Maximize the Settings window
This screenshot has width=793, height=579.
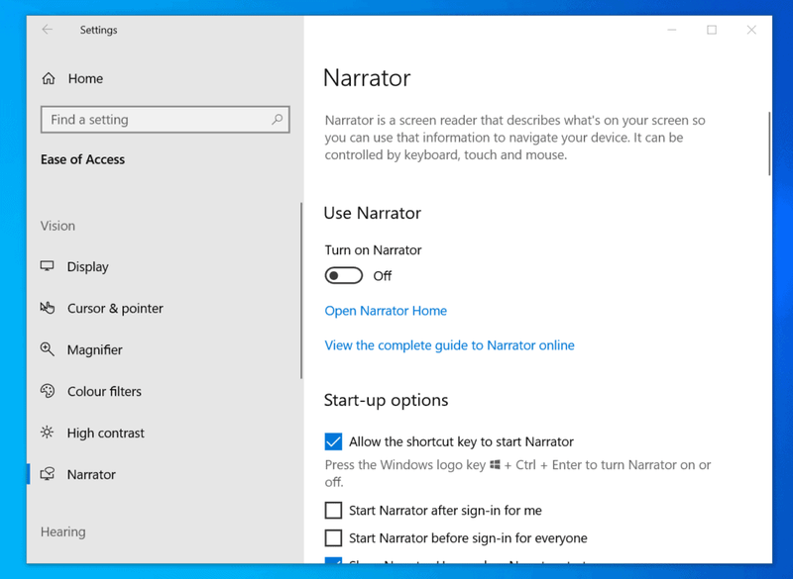tap(712, 30)
